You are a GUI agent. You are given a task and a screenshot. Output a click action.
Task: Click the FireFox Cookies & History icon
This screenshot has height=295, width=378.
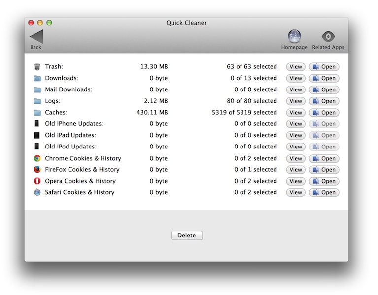point(37,170)
